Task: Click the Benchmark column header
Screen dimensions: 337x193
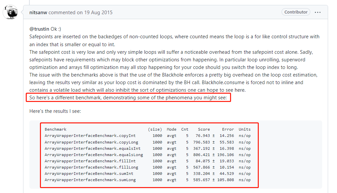Action: point(55,129)
